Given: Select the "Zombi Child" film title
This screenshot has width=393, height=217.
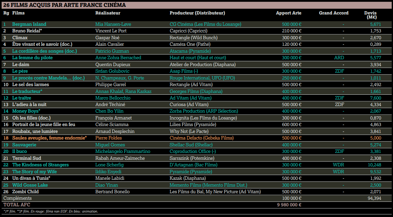Looking at the screenshot, I should click(25, 192).
